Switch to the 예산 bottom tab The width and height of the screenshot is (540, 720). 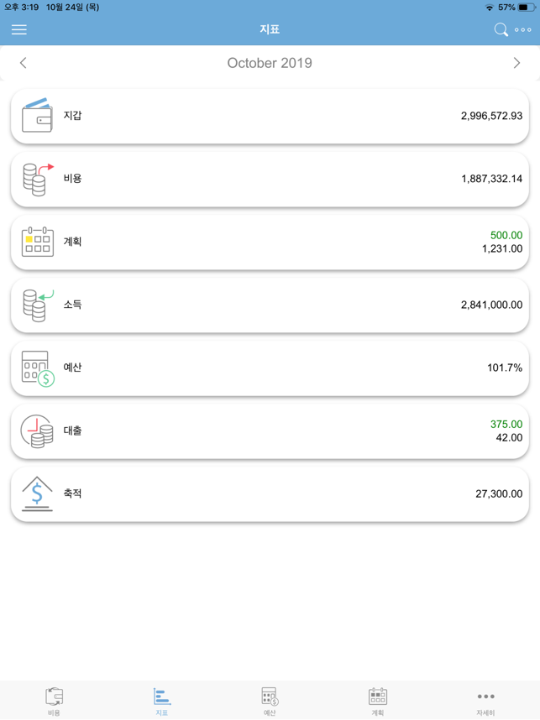pos(270,701)
